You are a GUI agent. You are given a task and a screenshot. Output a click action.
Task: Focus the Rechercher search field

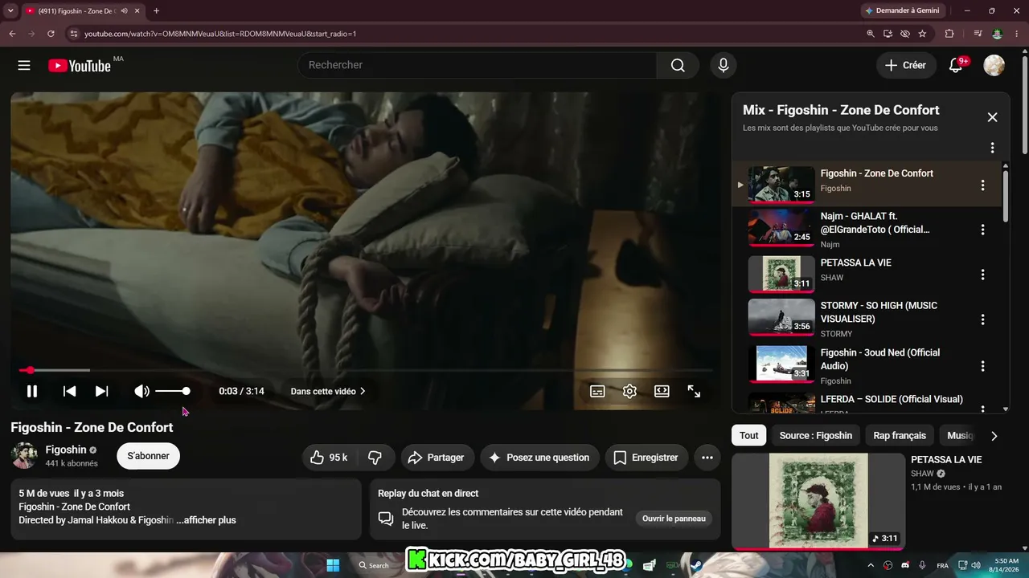click(478, 65)
